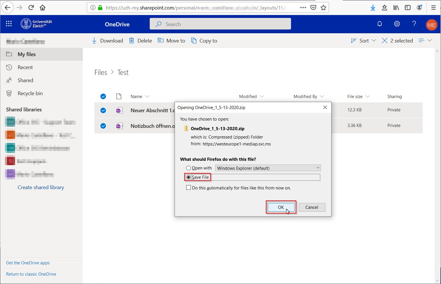441x284 pixels.
Task: Expand the Sort dropdown
Action: [x=363, y=40]
